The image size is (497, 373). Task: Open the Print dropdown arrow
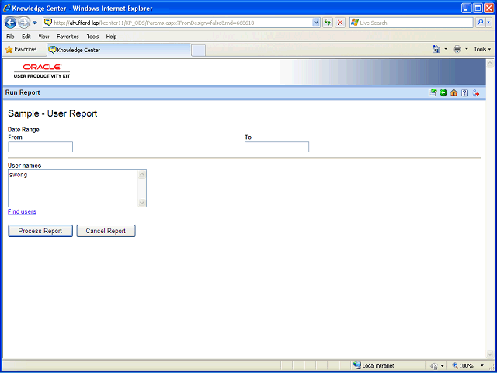[x=466, y=49]
